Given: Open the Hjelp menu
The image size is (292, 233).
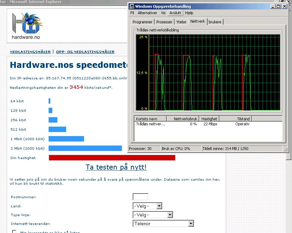Looking at the screenshot, I should 189,13.
